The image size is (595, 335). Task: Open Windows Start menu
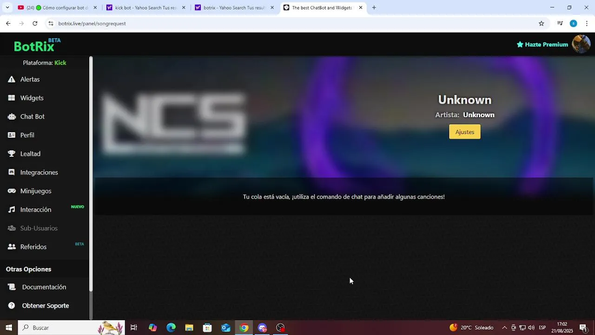(9, 328)
